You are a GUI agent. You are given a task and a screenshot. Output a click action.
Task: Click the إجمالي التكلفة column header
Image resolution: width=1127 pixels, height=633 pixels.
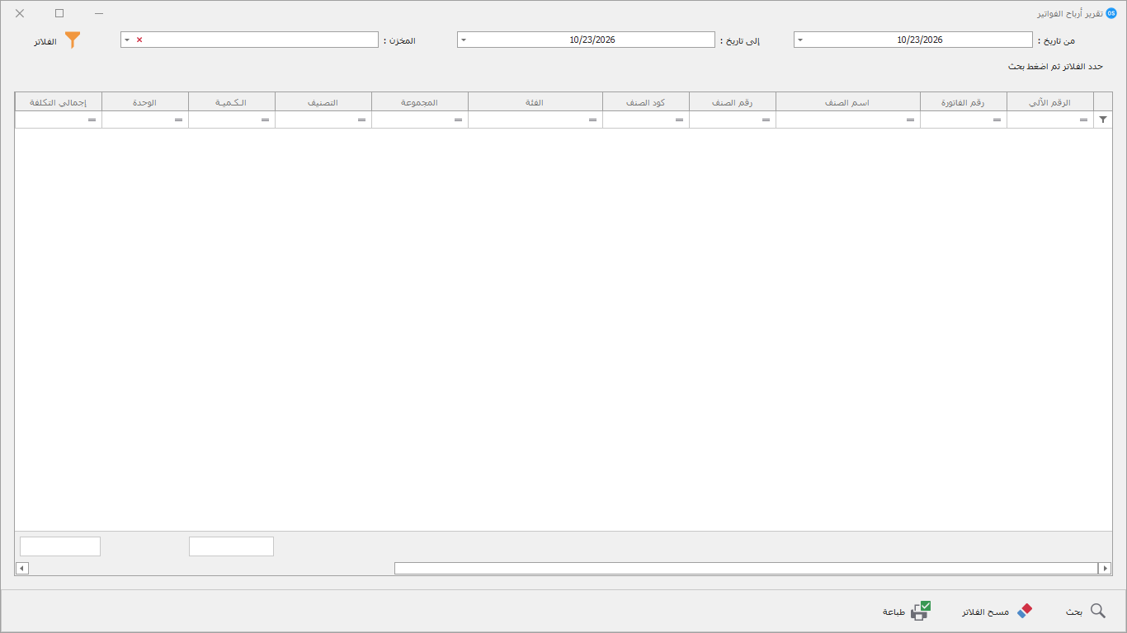point(59,102)
